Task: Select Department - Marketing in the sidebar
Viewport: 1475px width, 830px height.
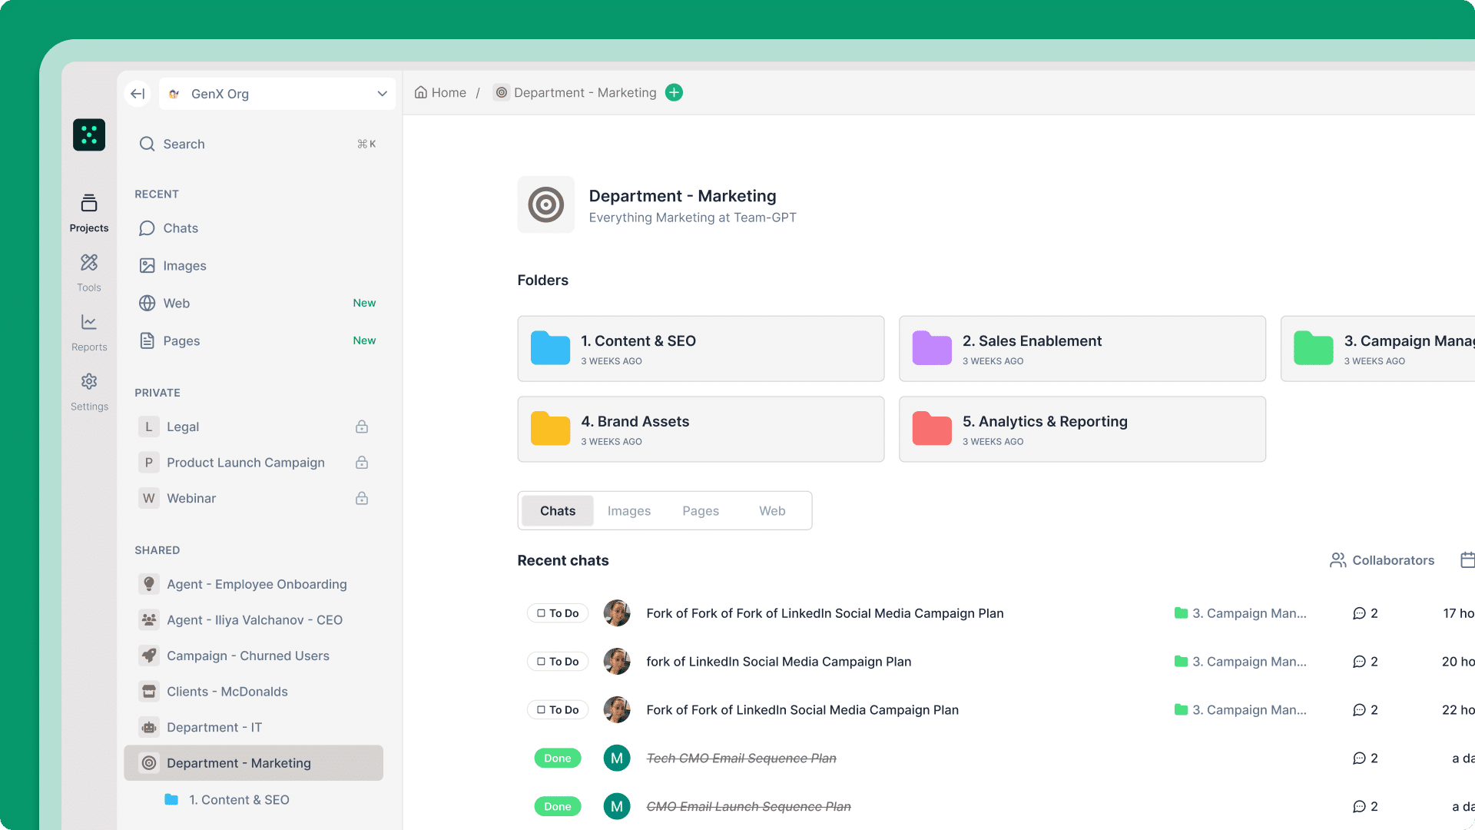Action: click(254, 763)
